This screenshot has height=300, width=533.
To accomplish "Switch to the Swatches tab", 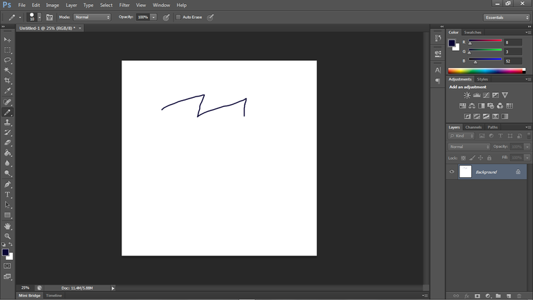I will (473, 33).
